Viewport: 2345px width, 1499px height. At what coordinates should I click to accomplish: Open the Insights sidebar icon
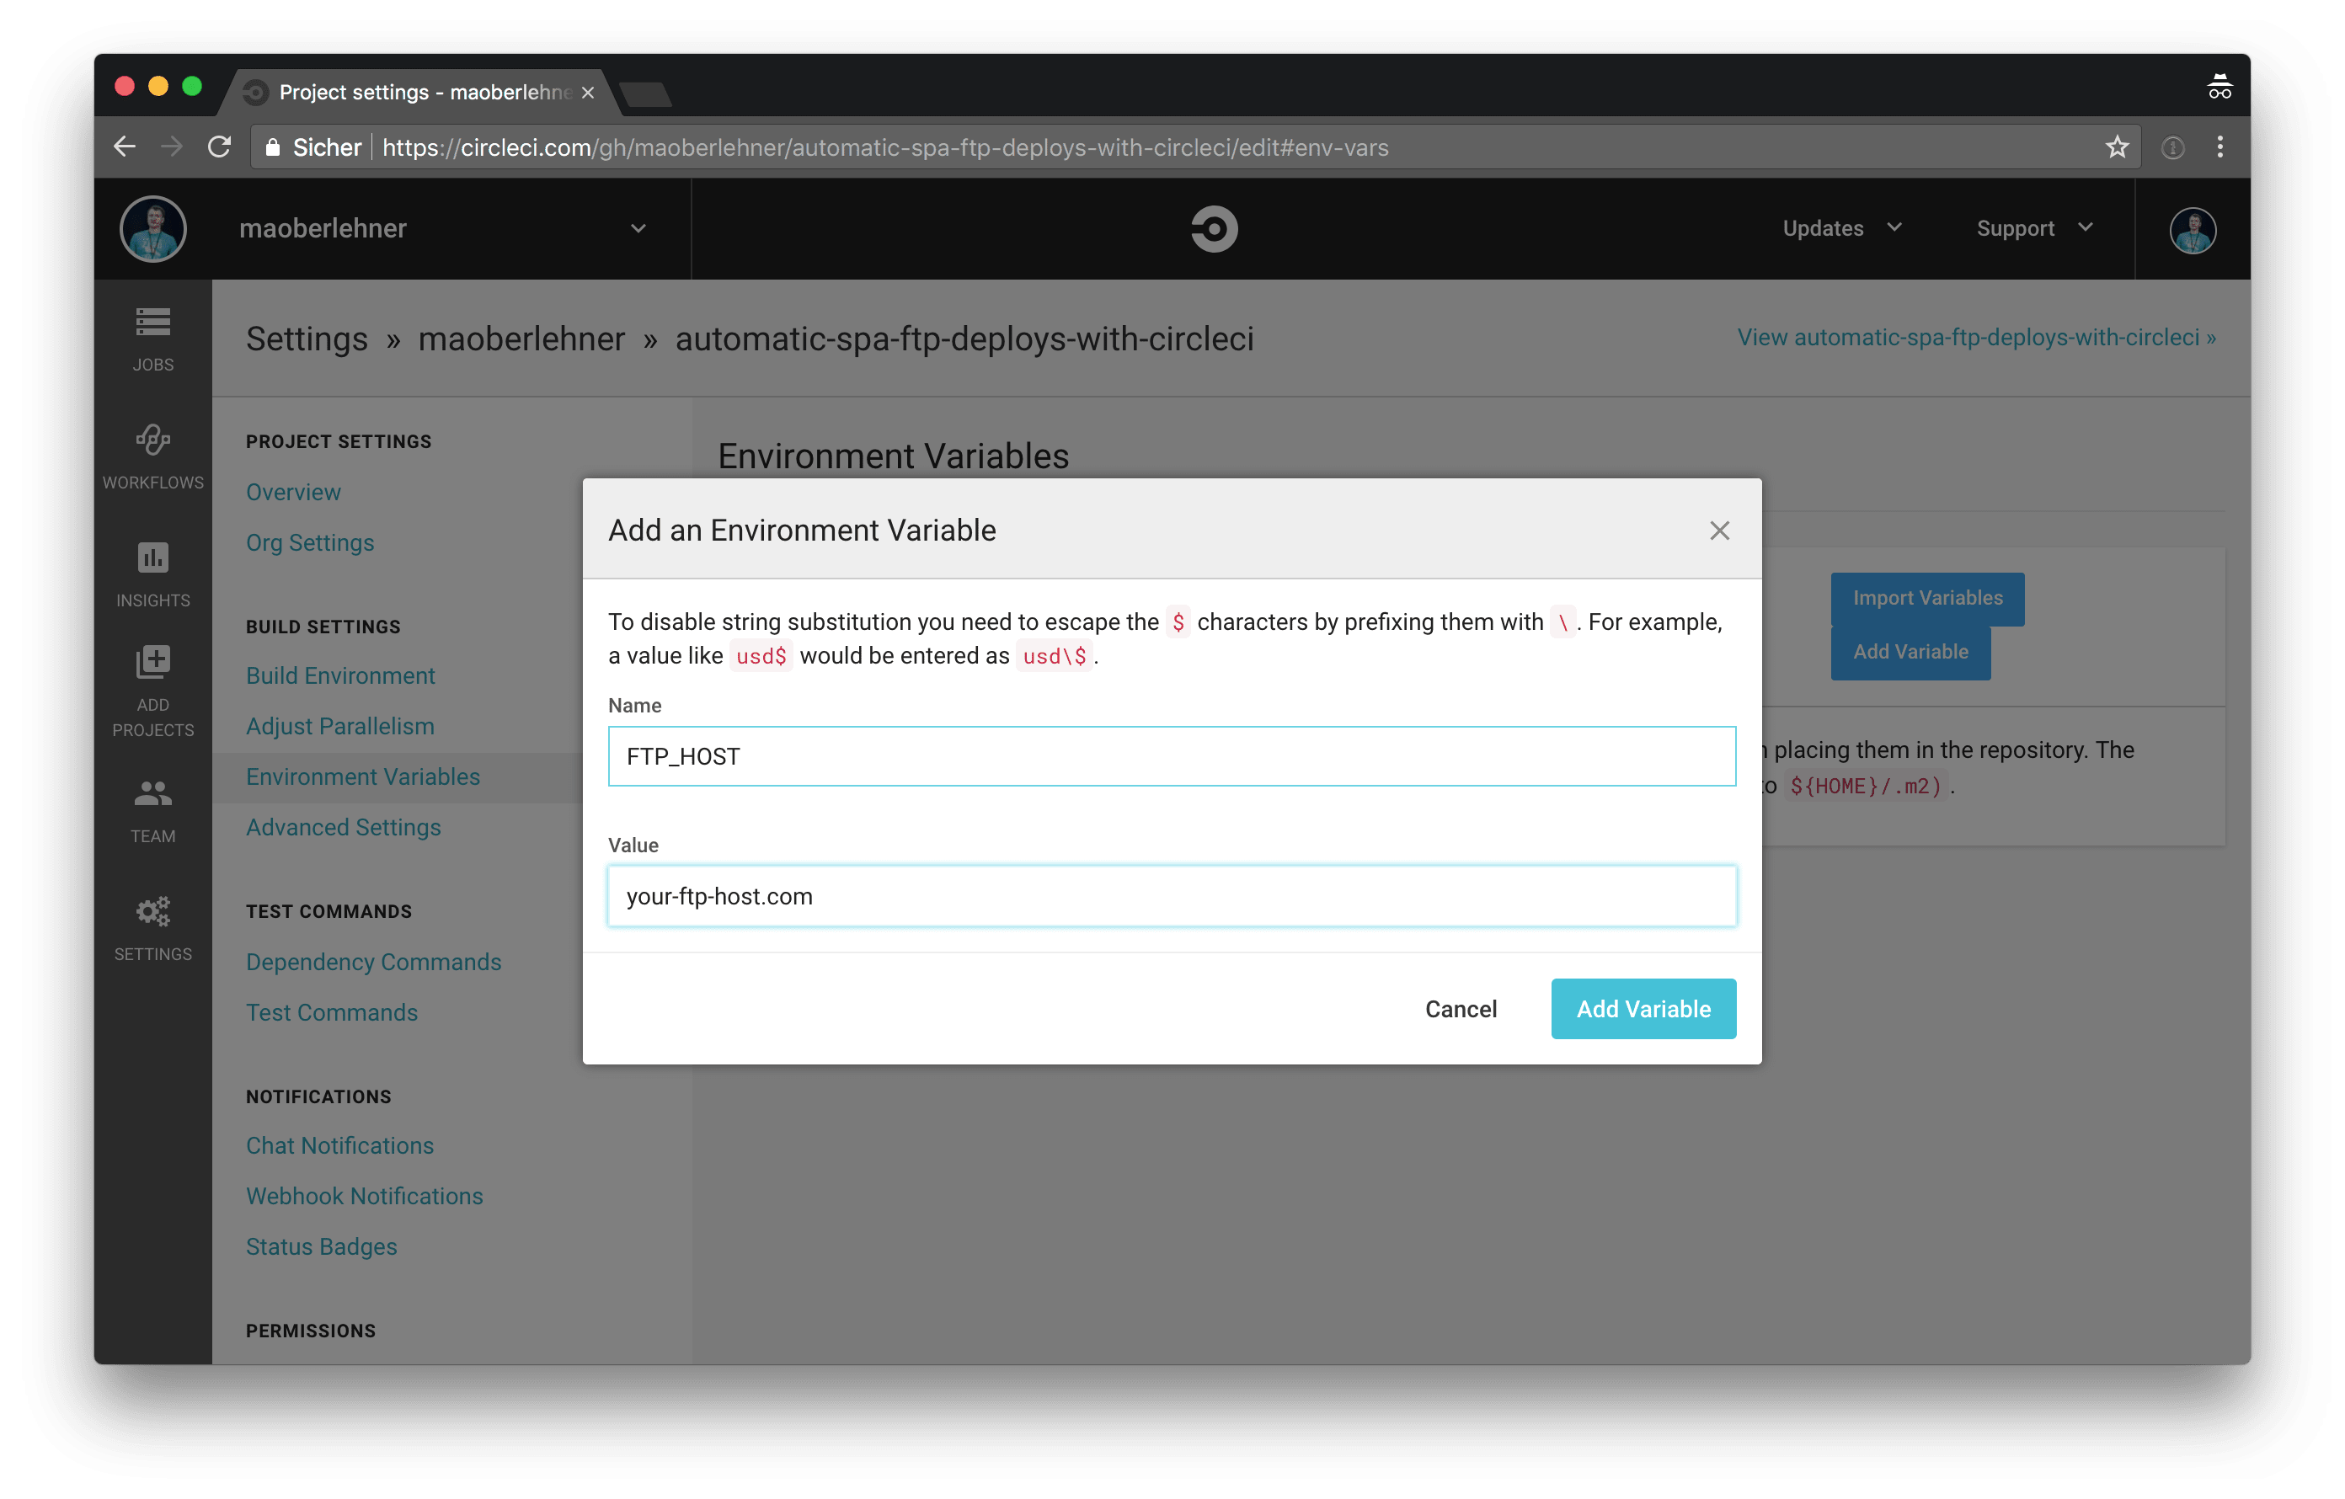tap(153, 574)
